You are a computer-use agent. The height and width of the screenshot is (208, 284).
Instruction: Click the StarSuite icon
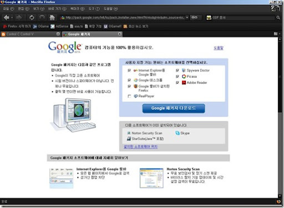coord(129,139)
